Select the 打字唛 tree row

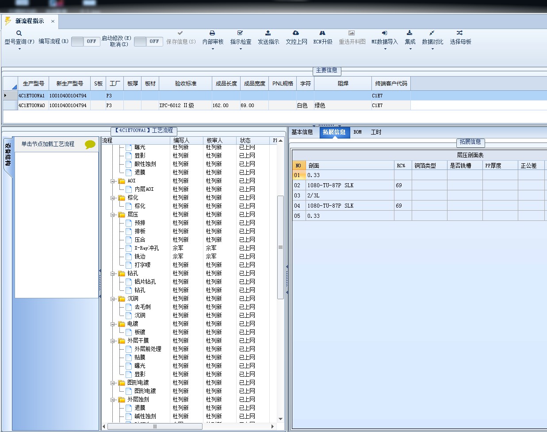click(x=142, y=265)
